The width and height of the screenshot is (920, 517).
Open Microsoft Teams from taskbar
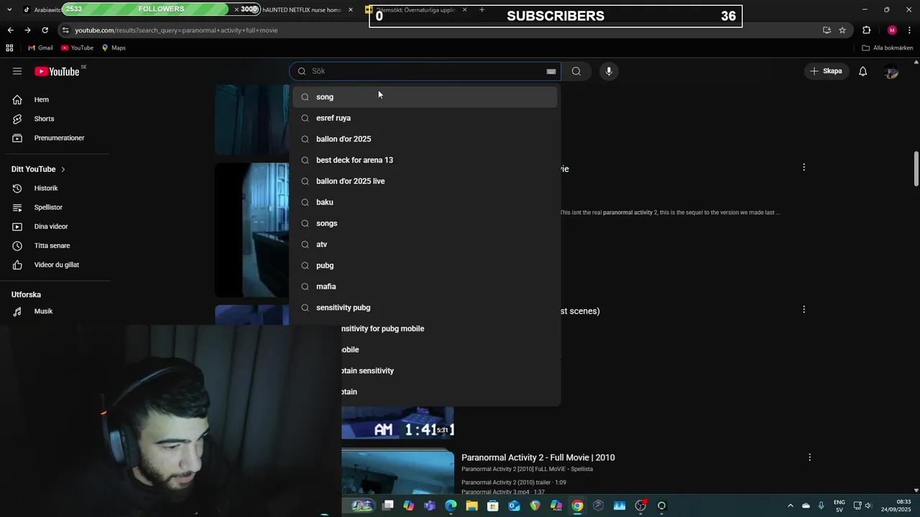pos(430,506)
